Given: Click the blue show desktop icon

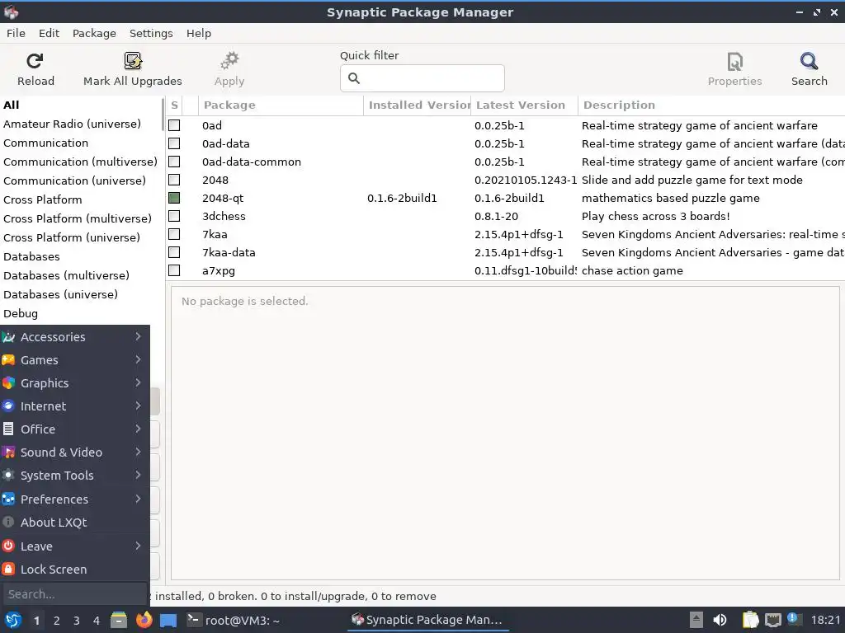Looking at the screenshot, I should [168, 621].
